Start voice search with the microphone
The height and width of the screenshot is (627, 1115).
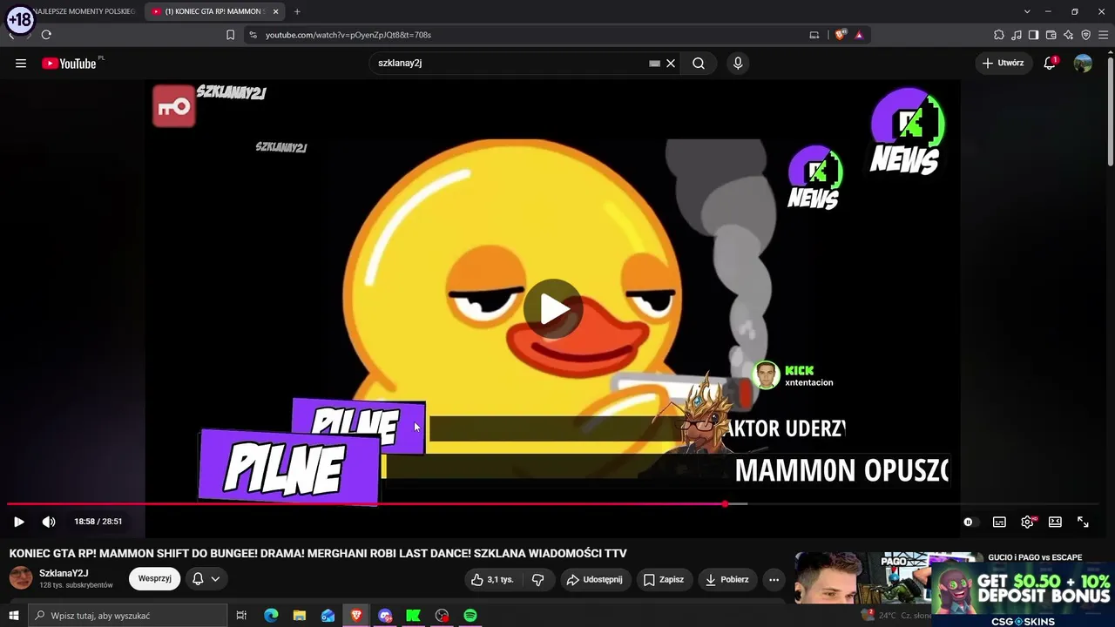(738, 64)
